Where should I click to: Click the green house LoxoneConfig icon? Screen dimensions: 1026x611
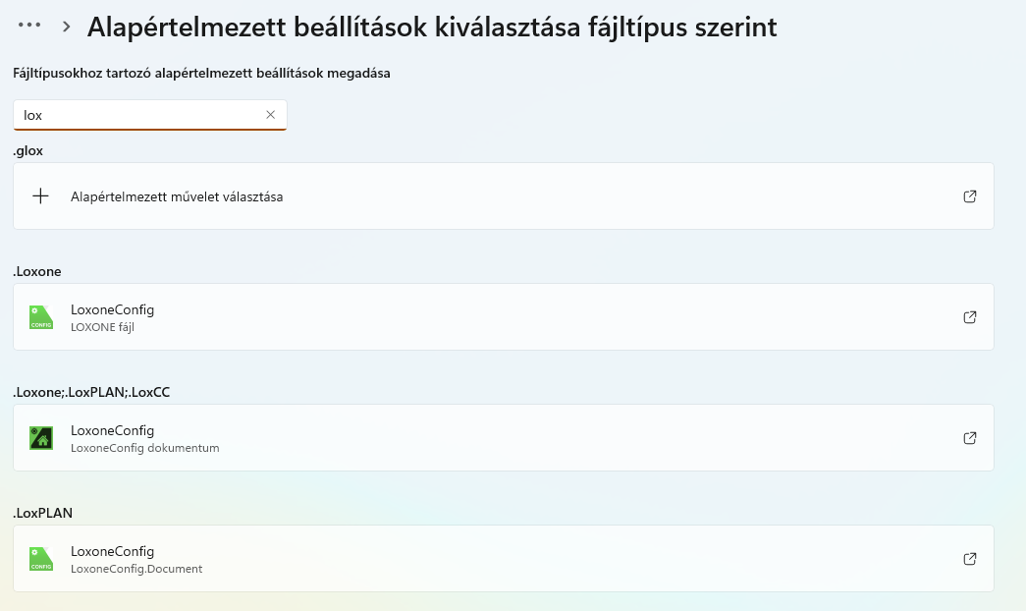[41, 438]
